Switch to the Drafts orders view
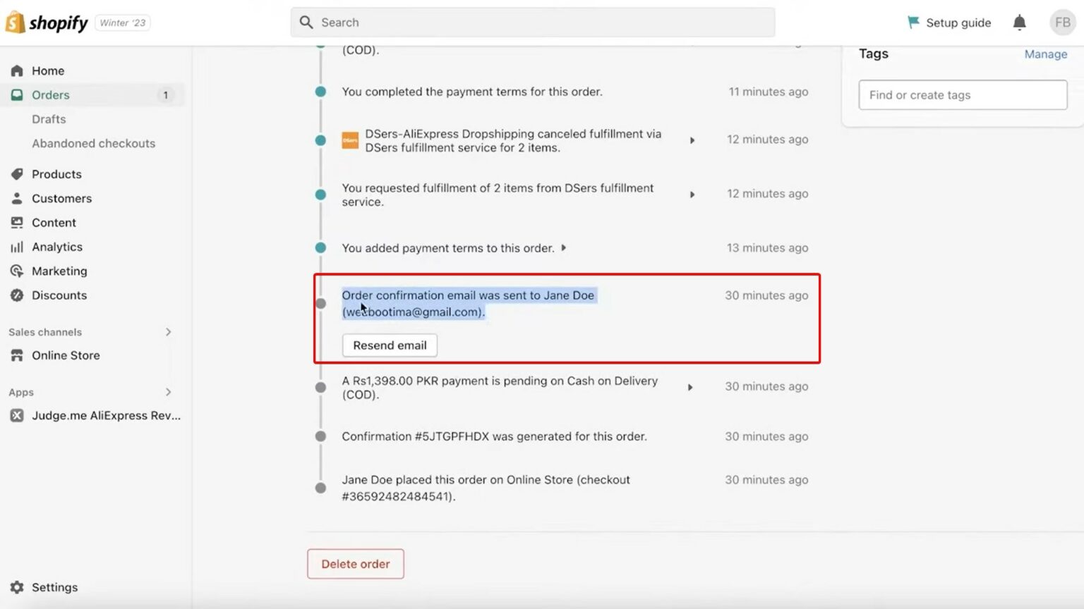The image size is (1084, 609). click(48, 119)
